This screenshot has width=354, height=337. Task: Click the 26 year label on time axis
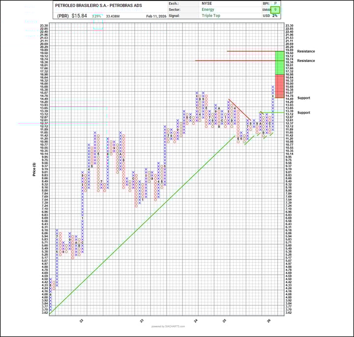[268, 320]
